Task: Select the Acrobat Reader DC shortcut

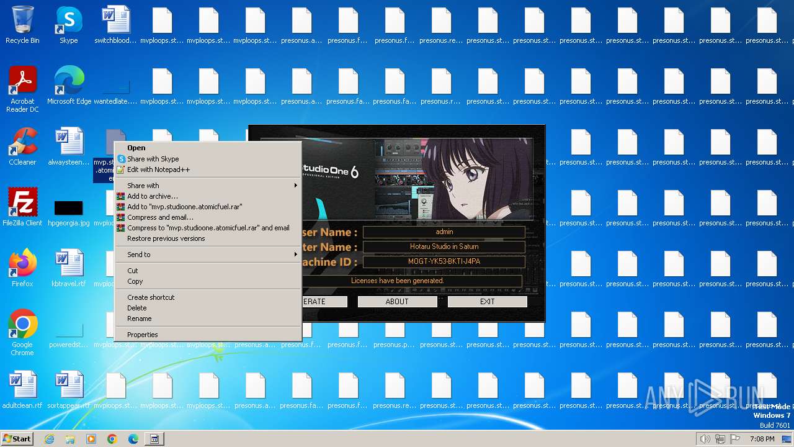Action: point(22,89)
